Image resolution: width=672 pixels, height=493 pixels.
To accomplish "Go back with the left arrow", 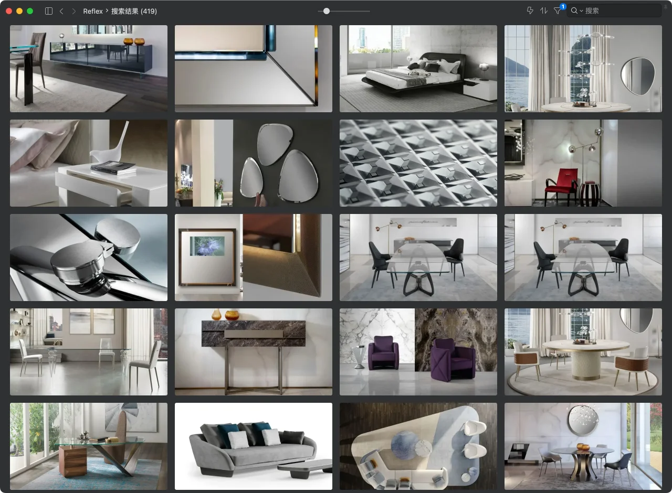I will [61, 11].
